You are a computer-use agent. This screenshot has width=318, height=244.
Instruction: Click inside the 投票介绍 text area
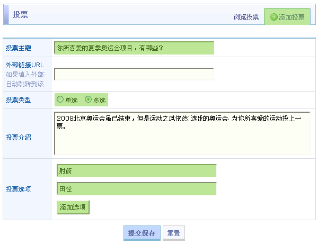pos(182,133)
